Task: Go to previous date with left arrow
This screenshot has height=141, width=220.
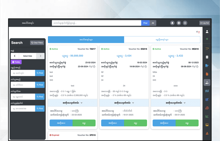Action: coord(15,56)
